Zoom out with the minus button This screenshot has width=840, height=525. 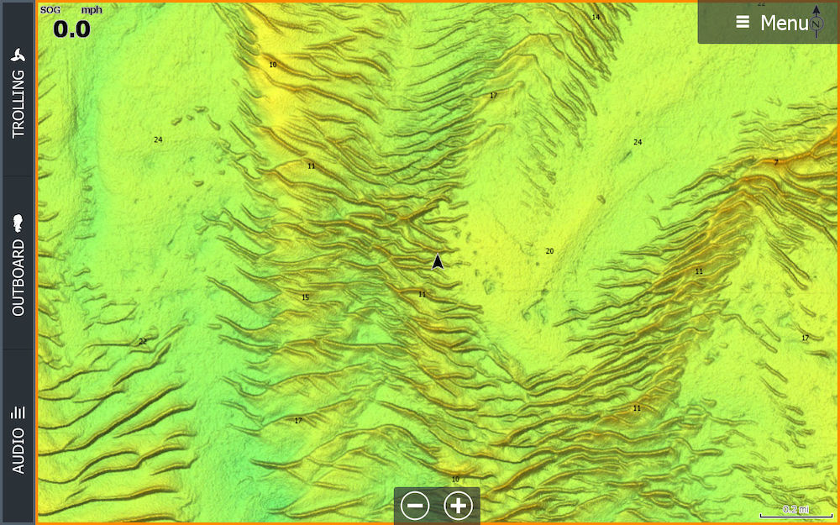(415, 506)
